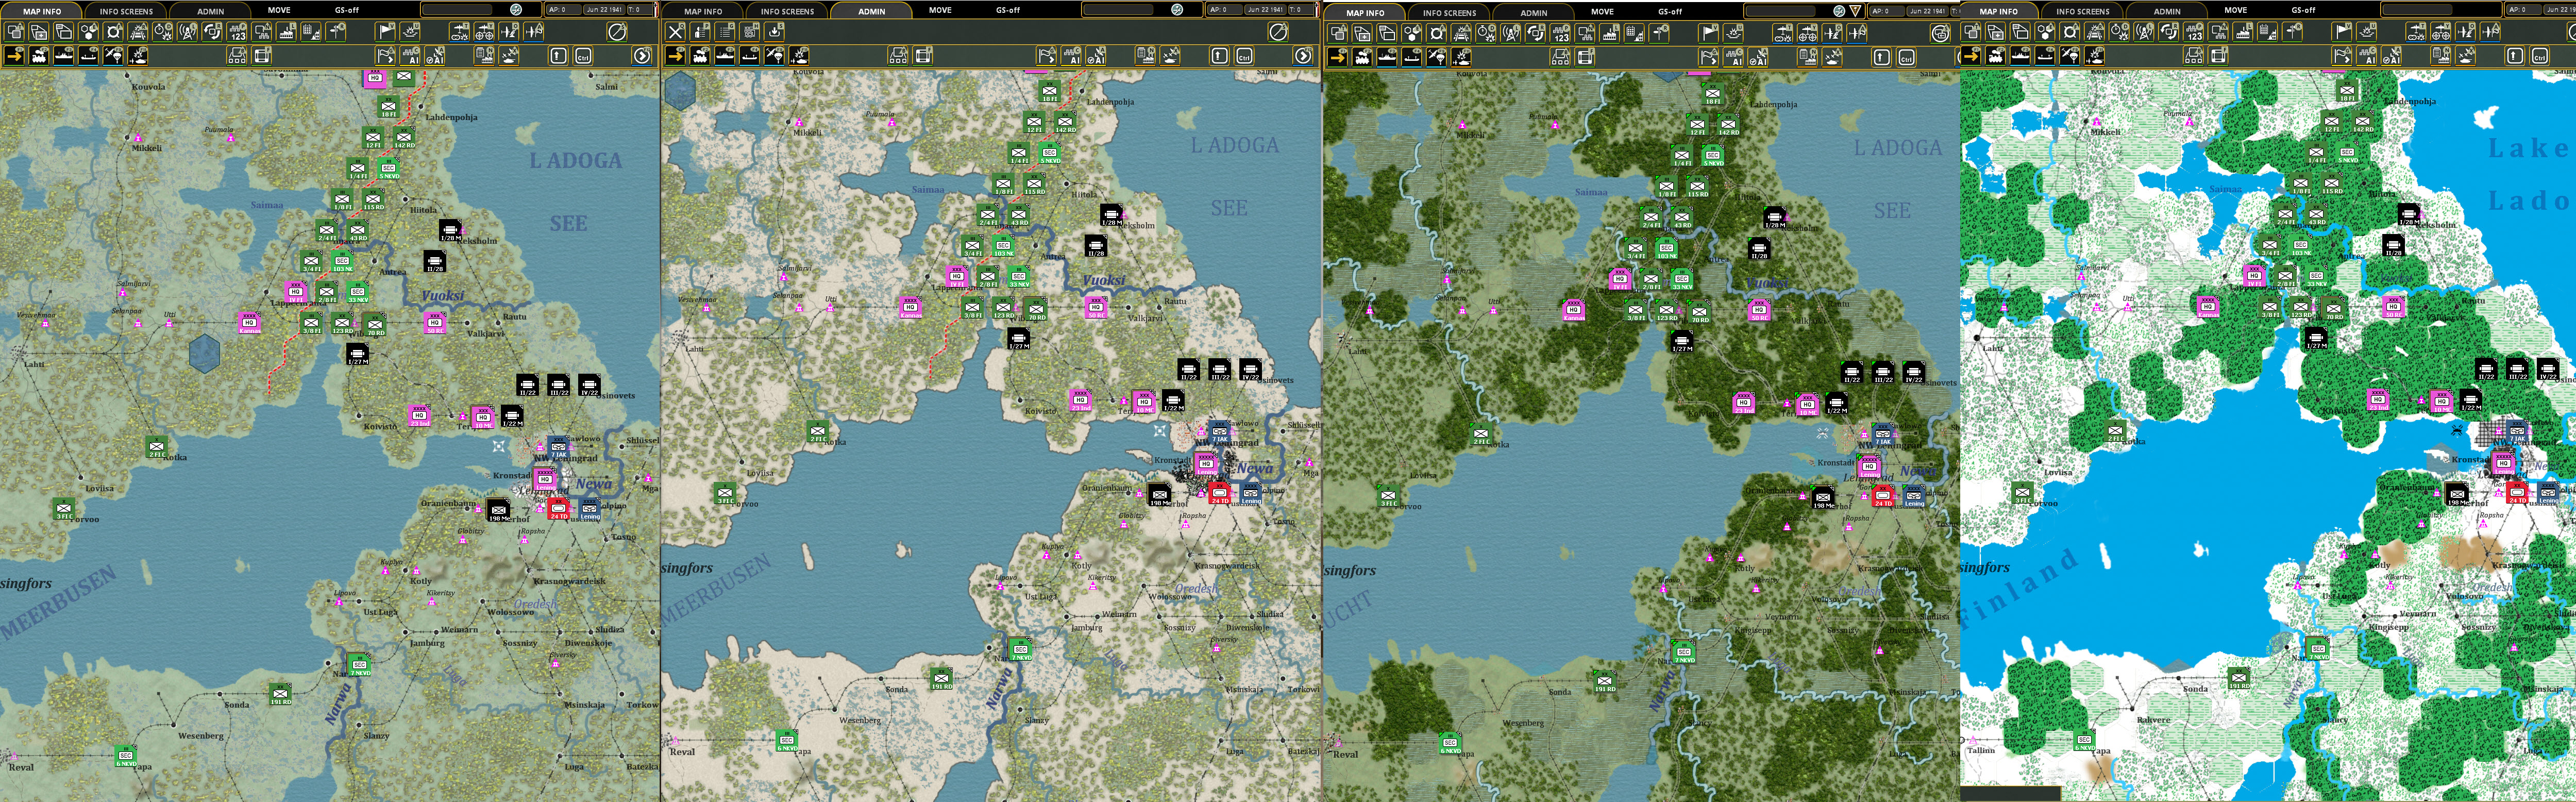Click Jun 22 1941 date in leftmost panel
Viewport: 2576px width, 802px height.
tap(605, 9)
